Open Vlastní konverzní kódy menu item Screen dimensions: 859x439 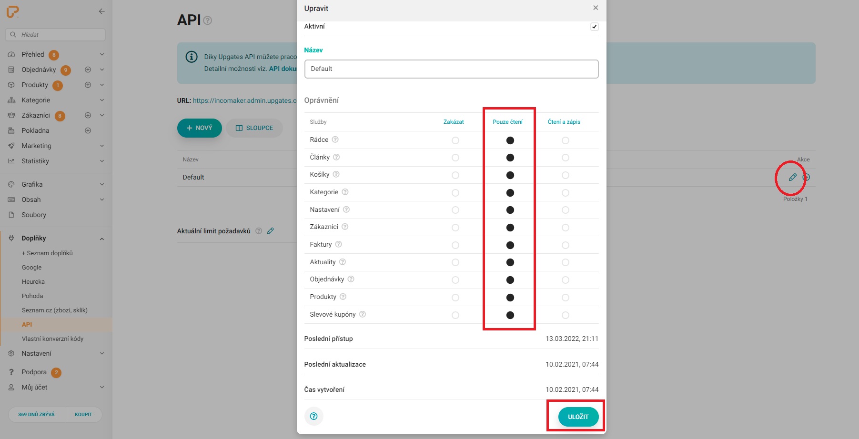52,339
